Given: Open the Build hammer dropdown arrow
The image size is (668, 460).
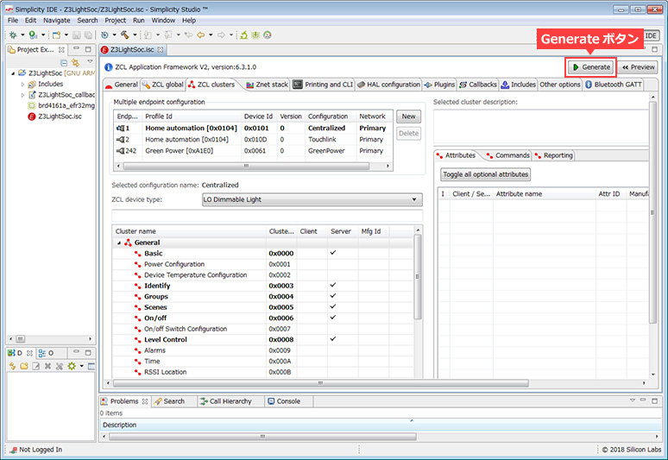Looking at the screenshot, I should tap(135, 35).
